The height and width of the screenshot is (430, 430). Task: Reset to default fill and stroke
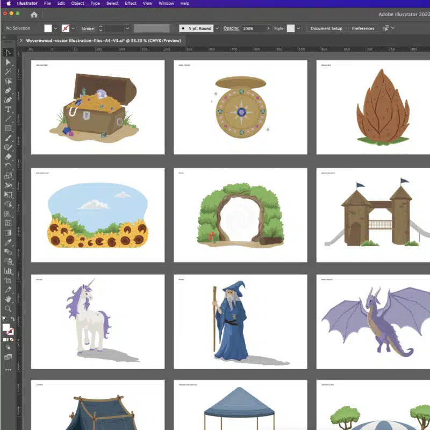click(4, 319)
